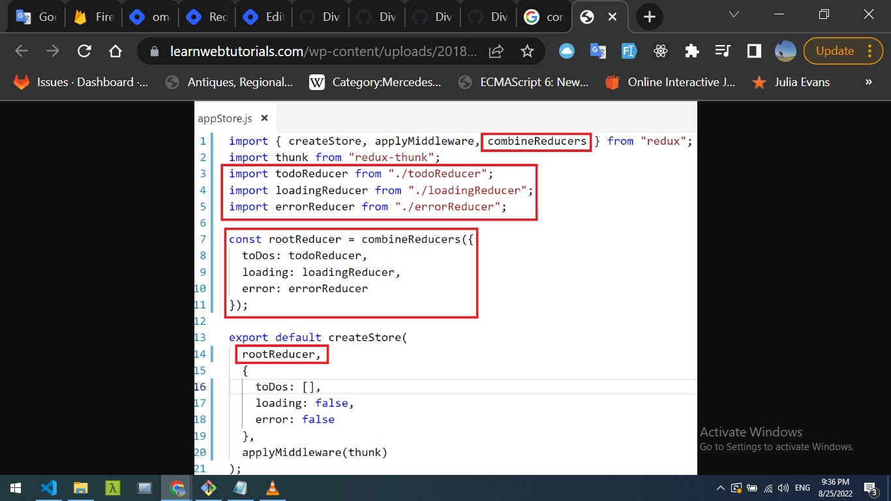Click 'export default' on line 13
Viewport: 891px width, 501px height.
tap(275, 337)
